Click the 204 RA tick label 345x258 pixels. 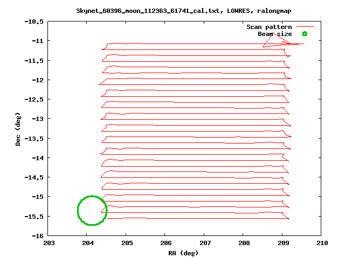(x=88, y=243)
